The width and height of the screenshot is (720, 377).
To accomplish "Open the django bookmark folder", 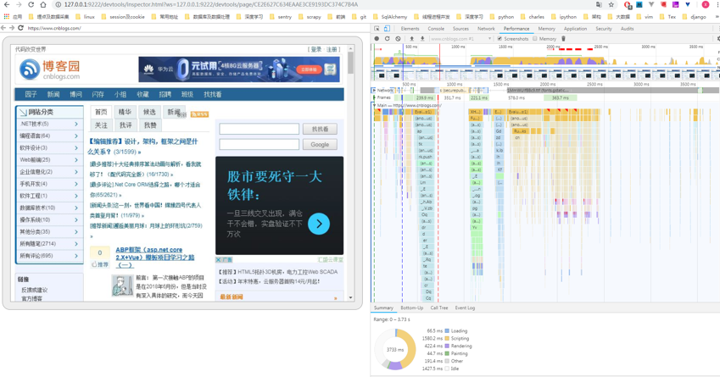I will [x=695, y=16].
